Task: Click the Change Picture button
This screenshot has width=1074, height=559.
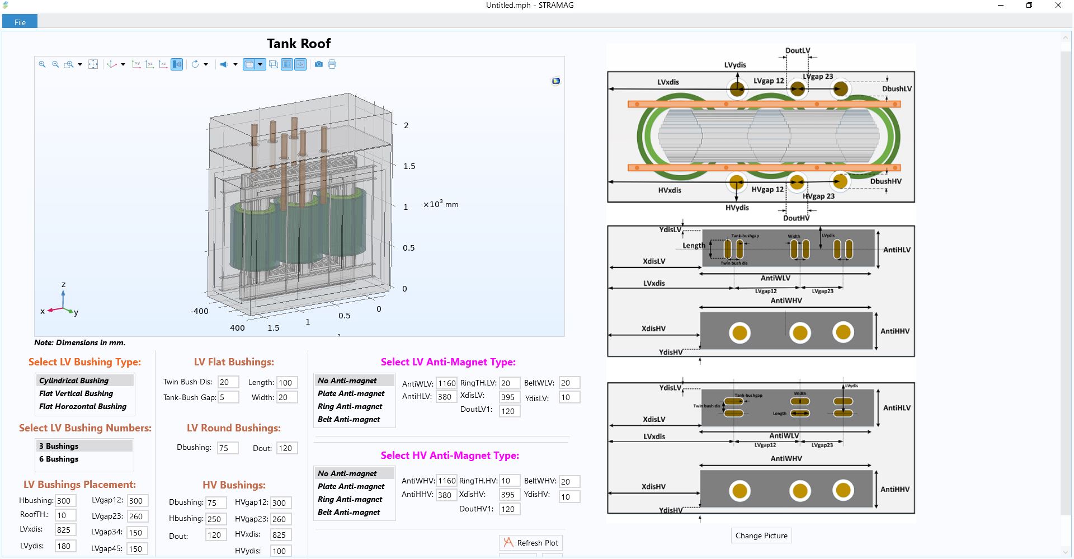Action: 761,535
